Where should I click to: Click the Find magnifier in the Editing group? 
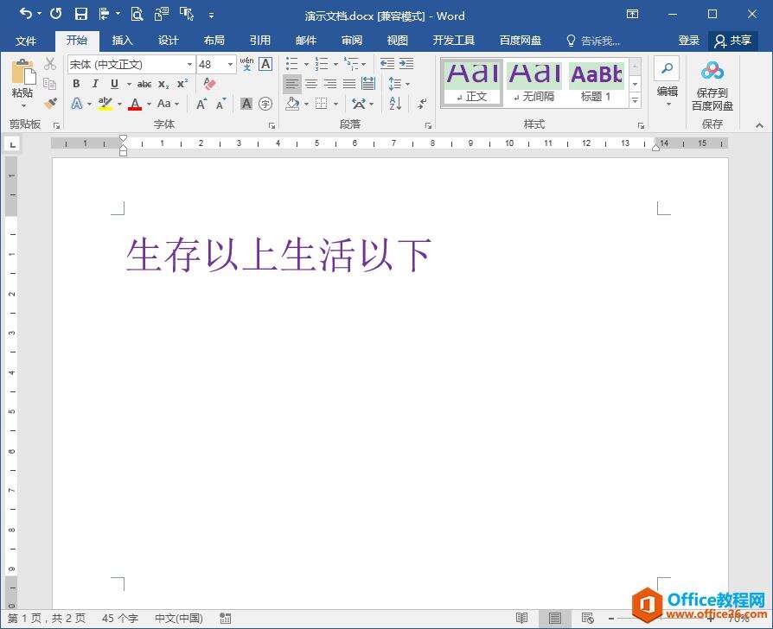point(667,68)
